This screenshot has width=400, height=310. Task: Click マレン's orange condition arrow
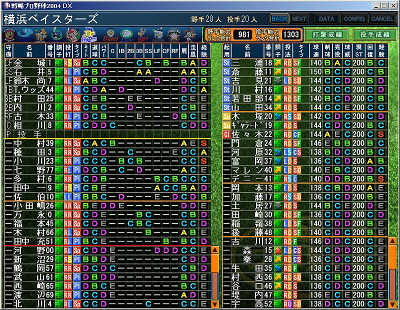point(278,170)
